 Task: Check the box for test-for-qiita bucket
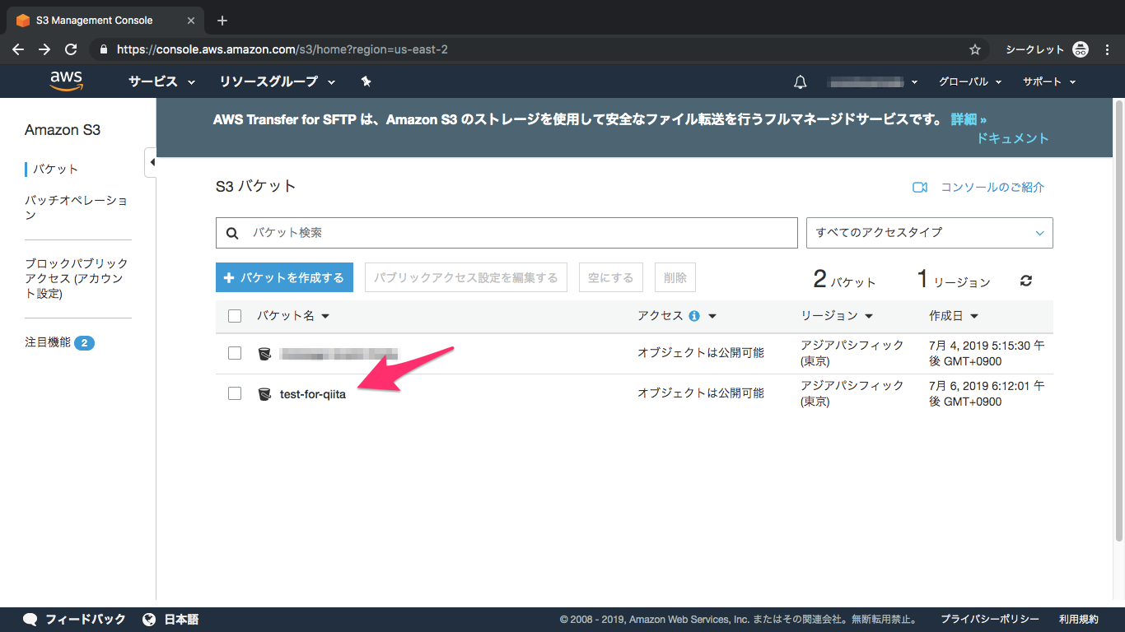[235, 393]
